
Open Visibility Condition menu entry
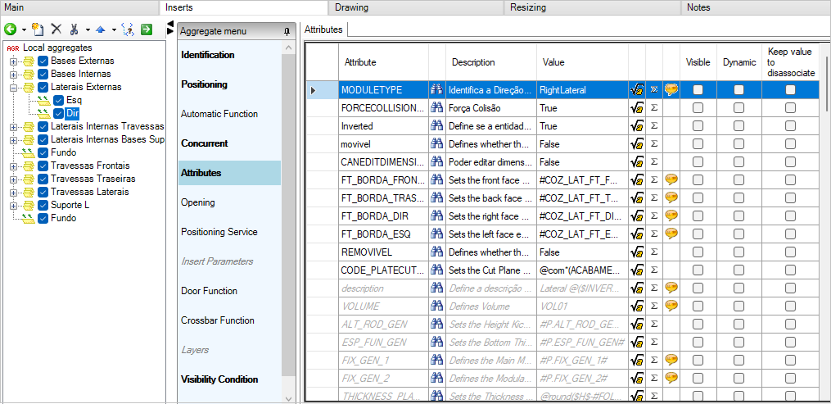click(219, 379)
